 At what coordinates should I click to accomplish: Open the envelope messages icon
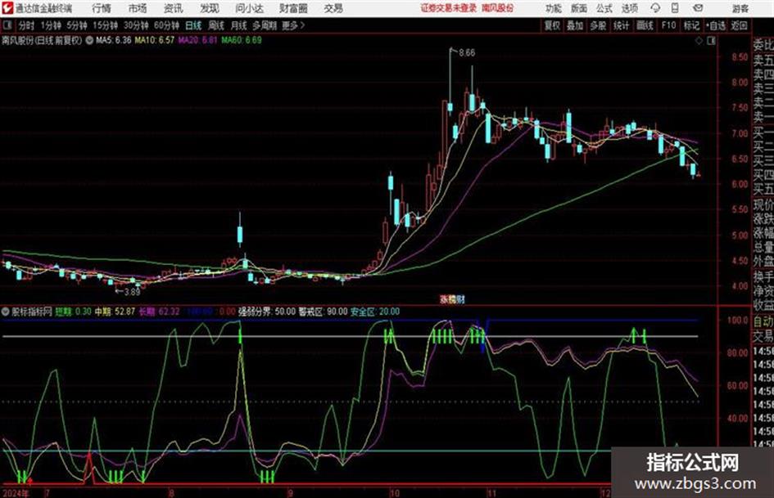click(698, 8)
